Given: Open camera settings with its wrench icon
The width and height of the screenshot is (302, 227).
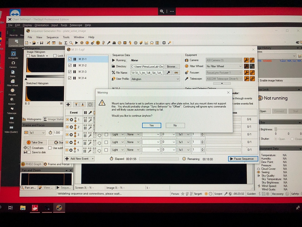Looking at the screenshot, I should point(246,60).
